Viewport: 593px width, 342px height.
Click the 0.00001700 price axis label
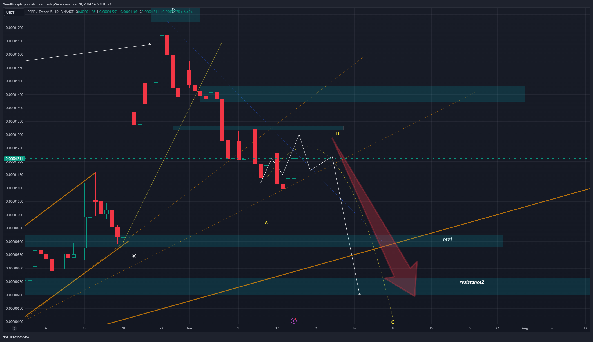(x=15, y=28)
